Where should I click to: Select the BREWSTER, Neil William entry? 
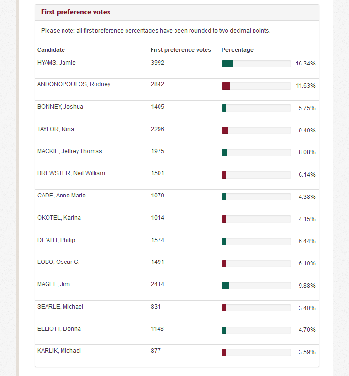tap(71, 173)
